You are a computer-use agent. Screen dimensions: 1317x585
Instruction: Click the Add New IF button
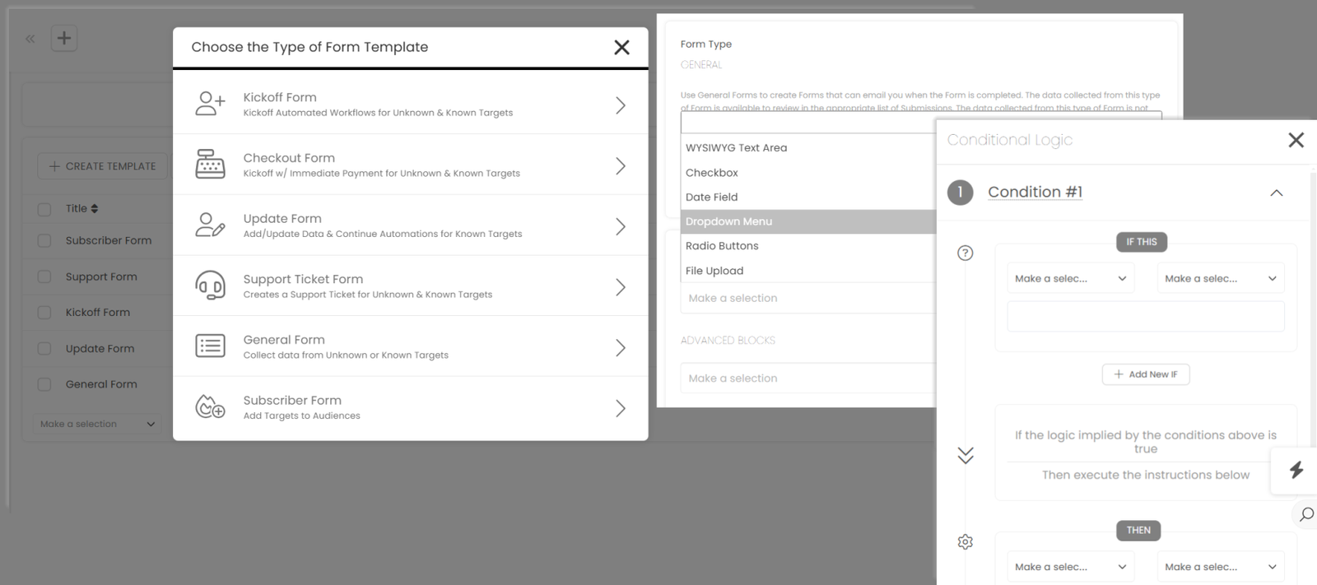[1145, 374]
